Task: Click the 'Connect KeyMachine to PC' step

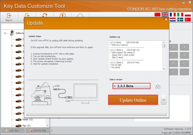Action: (53, 54)
